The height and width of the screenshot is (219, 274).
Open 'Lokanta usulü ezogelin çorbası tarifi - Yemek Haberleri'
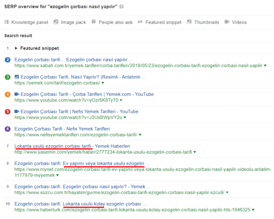pyautogui.click(x=72, y=146)
